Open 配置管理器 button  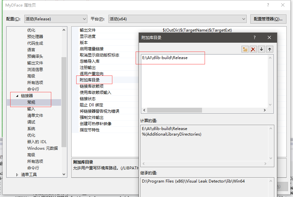(x=268, y=19)
